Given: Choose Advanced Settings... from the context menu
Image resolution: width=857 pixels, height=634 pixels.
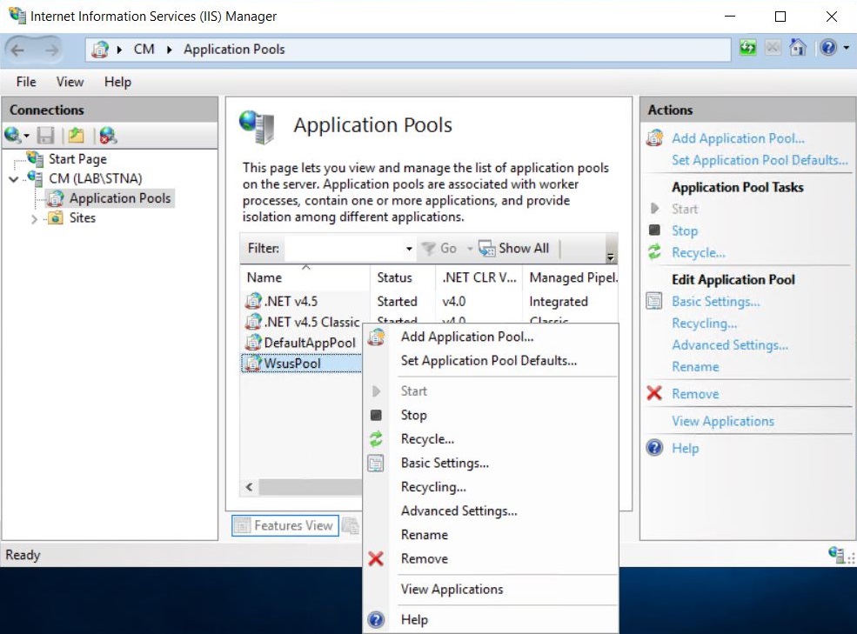Looking at the screenshot, I should (459, 511).
